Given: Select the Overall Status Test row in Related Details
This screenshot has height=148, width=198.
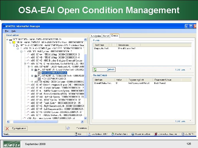Looking at the screenshot, I should click(x=142, y=83).
